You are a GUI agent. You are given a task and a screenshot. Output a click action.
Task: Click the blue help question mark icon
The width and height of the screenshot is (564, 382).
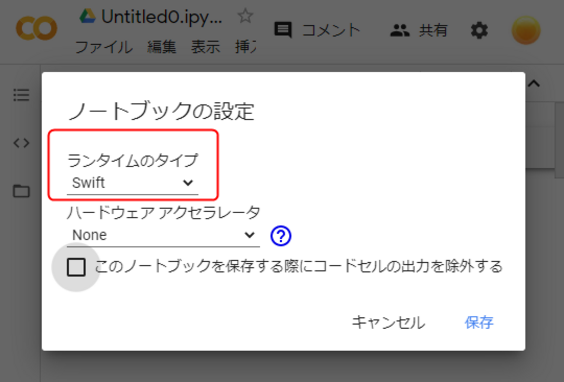tap(281, 236)
